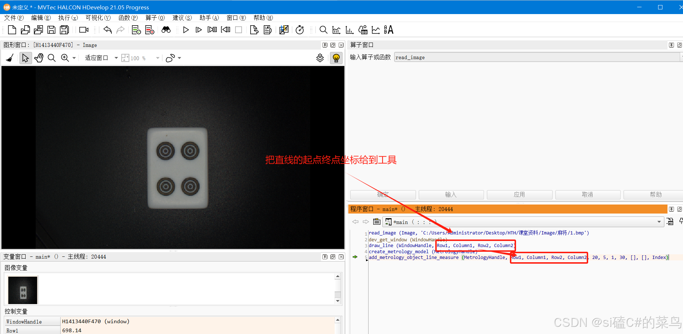Save the program with the floppy disk icon
The height and width of the screenshot is (334, 683).
click(51, 30)
